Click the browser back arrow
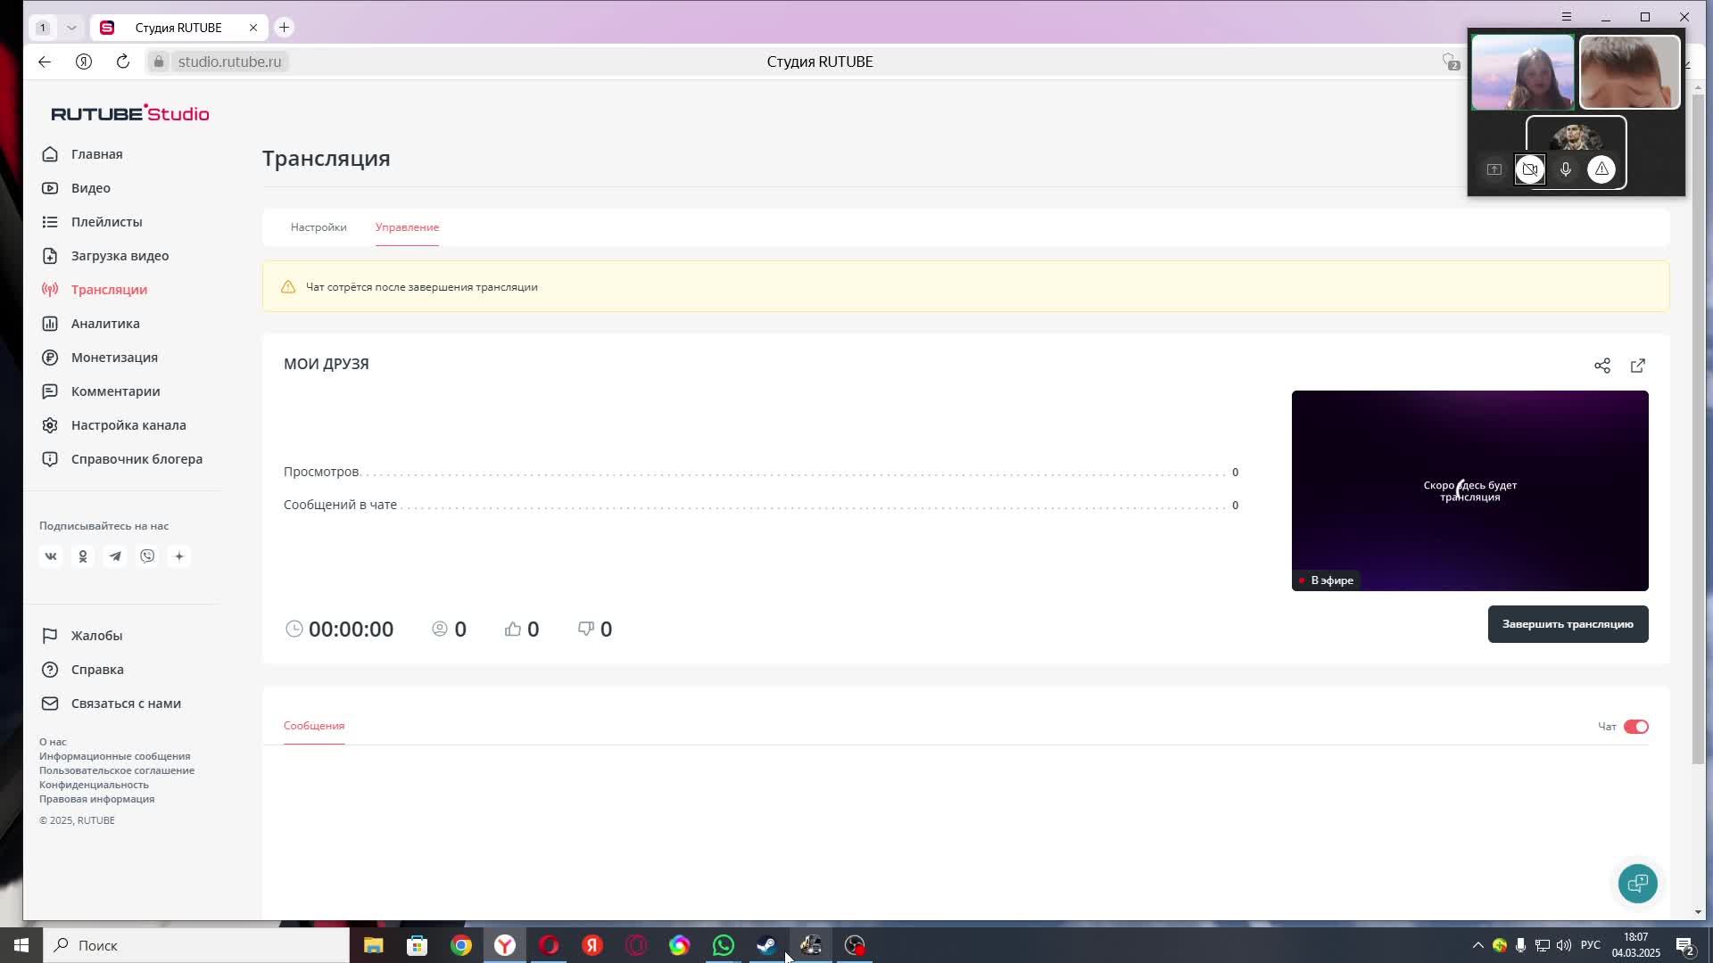The height and width of the screenshot is (963, 1713). [45, 62]
